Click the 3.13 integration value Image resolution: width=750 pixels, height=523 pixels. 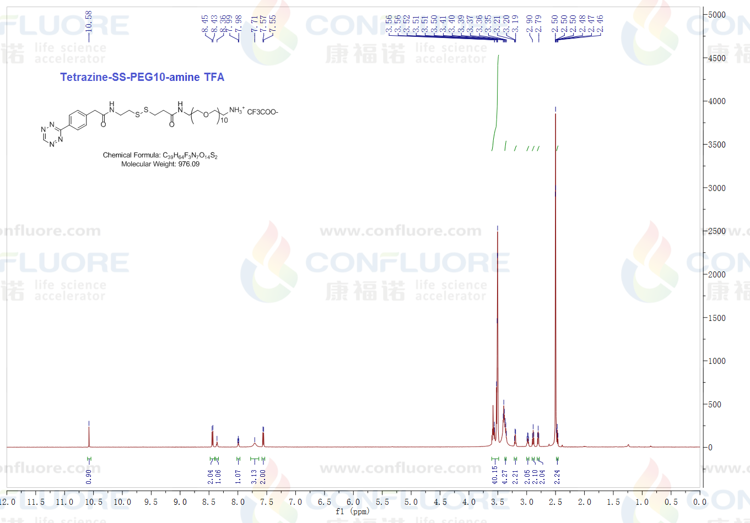(254, 477)
